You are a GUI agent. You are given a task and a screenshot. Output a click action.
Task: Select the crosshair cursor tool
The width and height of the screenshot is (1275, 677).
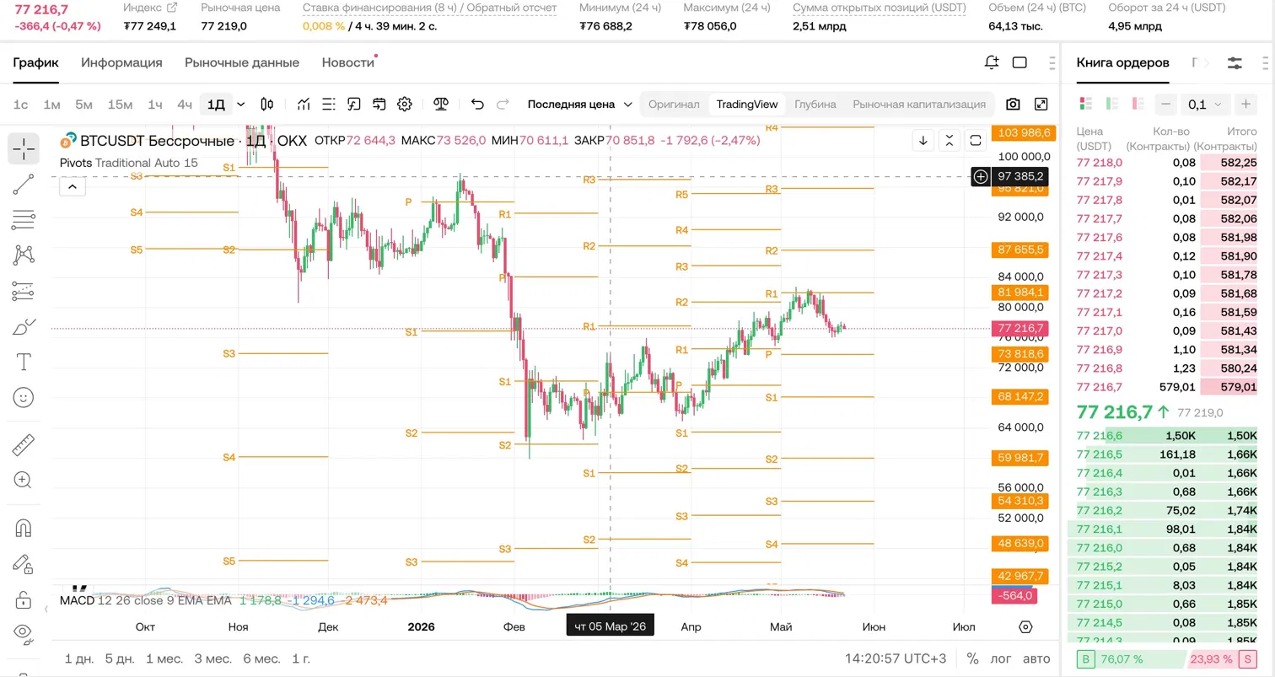coord(24,148)
